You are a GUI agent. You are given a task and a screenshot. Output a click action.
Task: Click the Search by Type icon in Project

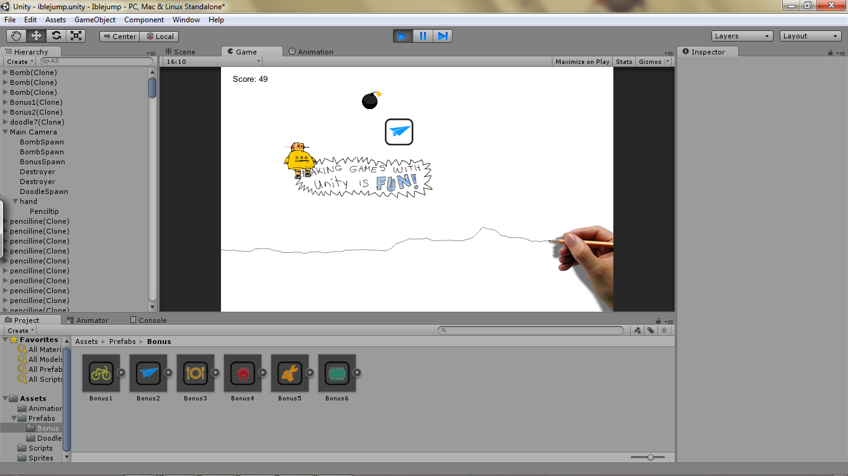click(638, 330)
